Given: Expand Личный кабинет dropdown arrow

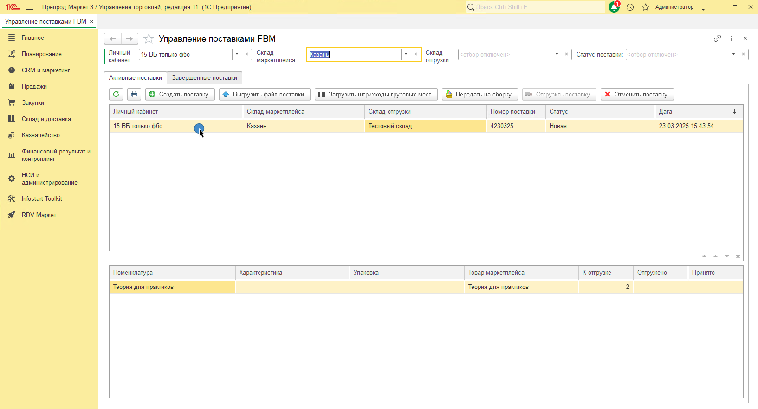Looking at the screenshot, I should point(237,54).
